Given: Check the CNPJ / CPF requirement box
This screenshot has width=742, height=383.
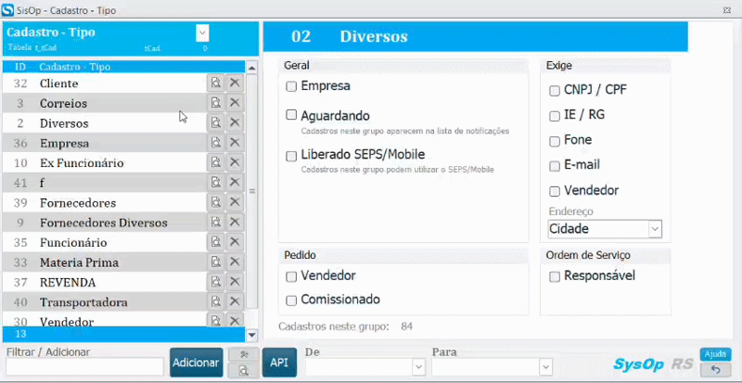Looking at the screenshot, I should 555,91.
